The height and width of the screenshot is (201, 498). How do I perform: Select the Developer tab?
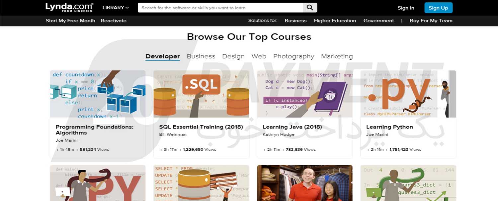pos(163,56)
